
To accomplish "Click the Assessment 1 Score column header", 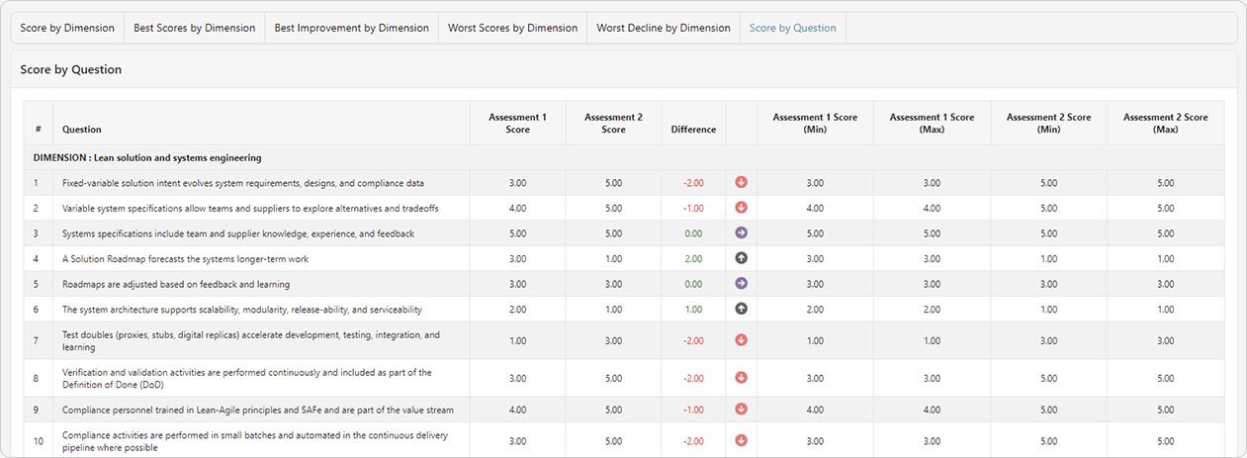I will pos(517,123).
